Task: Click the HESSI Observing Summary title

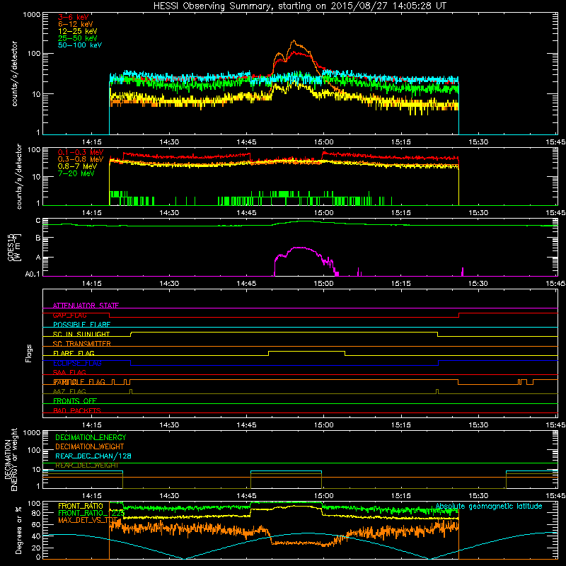Action: pyautogui.click(x=299, y=6)
